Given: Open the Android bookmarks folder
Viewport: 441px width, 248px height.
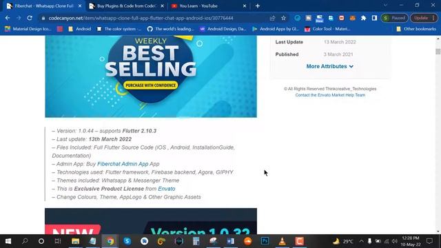Looking at the screenshot, I should click(80, 29).
